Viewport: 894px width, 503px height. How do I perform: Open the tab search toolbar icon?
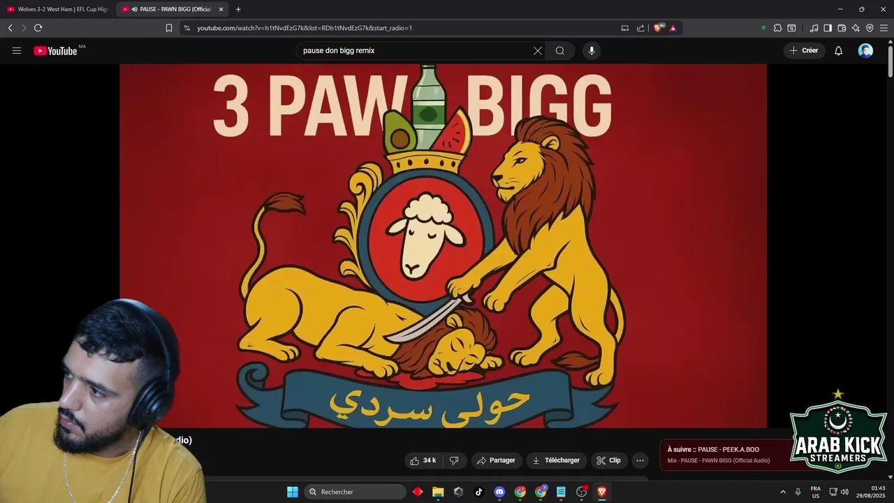coord(791,28)
